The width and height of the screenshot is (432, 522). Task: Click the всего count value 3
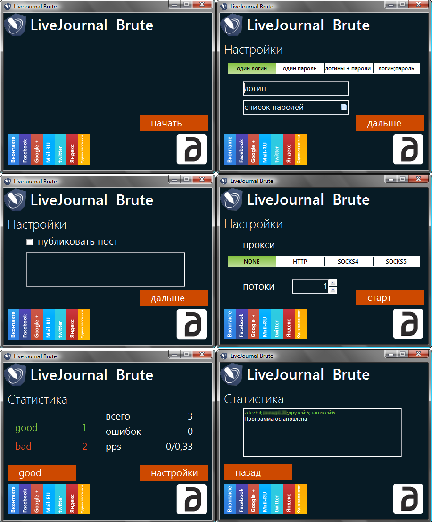coord(190,416)
